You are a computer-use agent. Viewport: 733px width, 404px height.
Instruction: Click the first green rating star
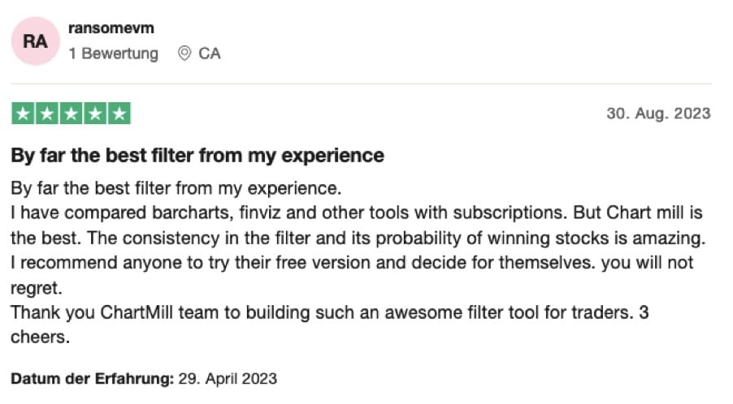(22, 114)
